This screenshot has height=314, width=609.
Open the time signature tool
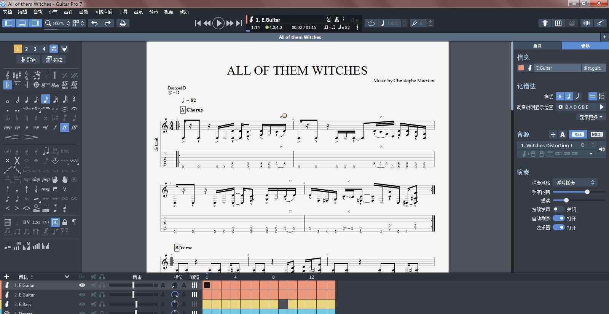27,75
